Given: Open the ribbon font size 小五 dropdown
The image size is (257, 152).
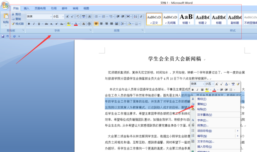Looking at the screenshot, I should 63,17.
